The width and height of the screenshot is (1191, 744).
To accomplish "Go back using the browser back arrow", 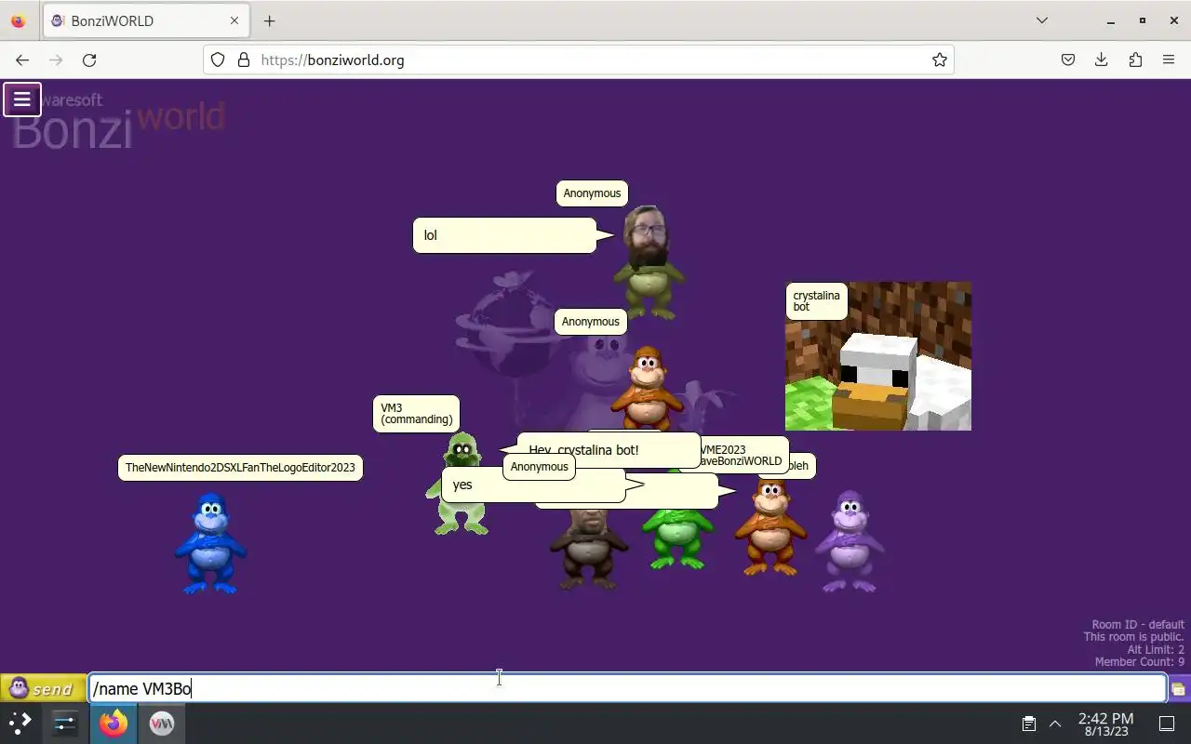I will click(22, 60).
